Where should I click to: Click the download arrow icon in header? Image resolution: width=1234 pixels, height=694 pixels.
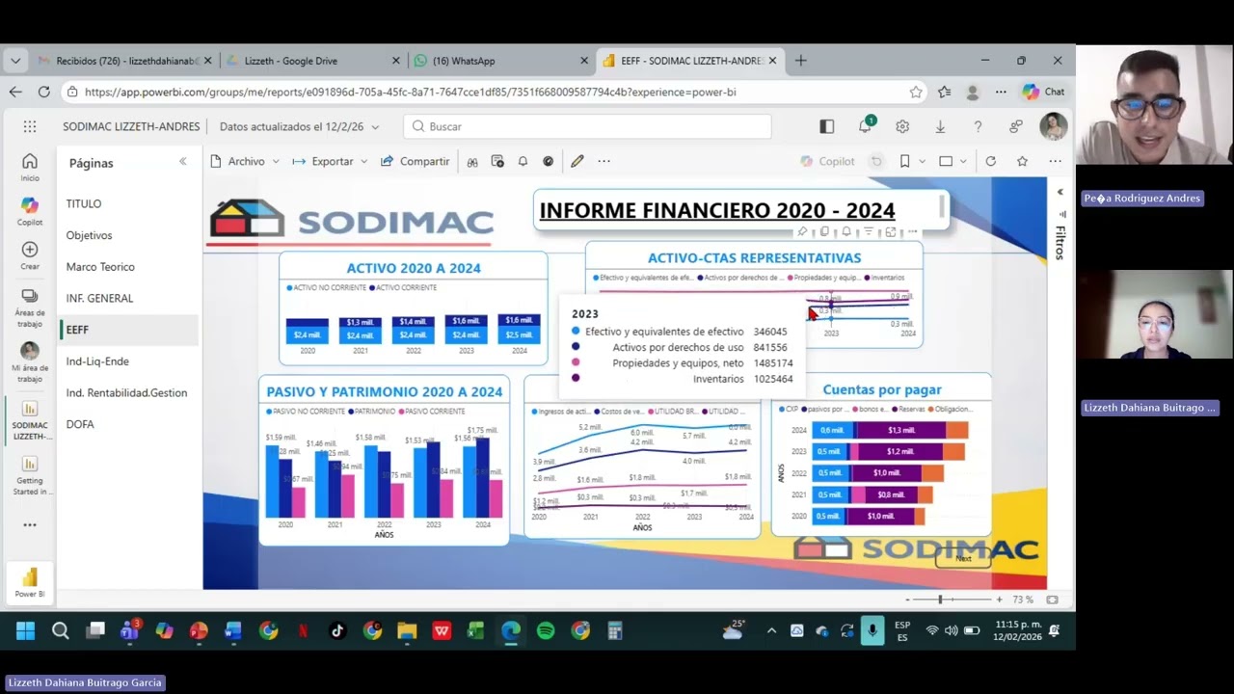click(940, 126)
